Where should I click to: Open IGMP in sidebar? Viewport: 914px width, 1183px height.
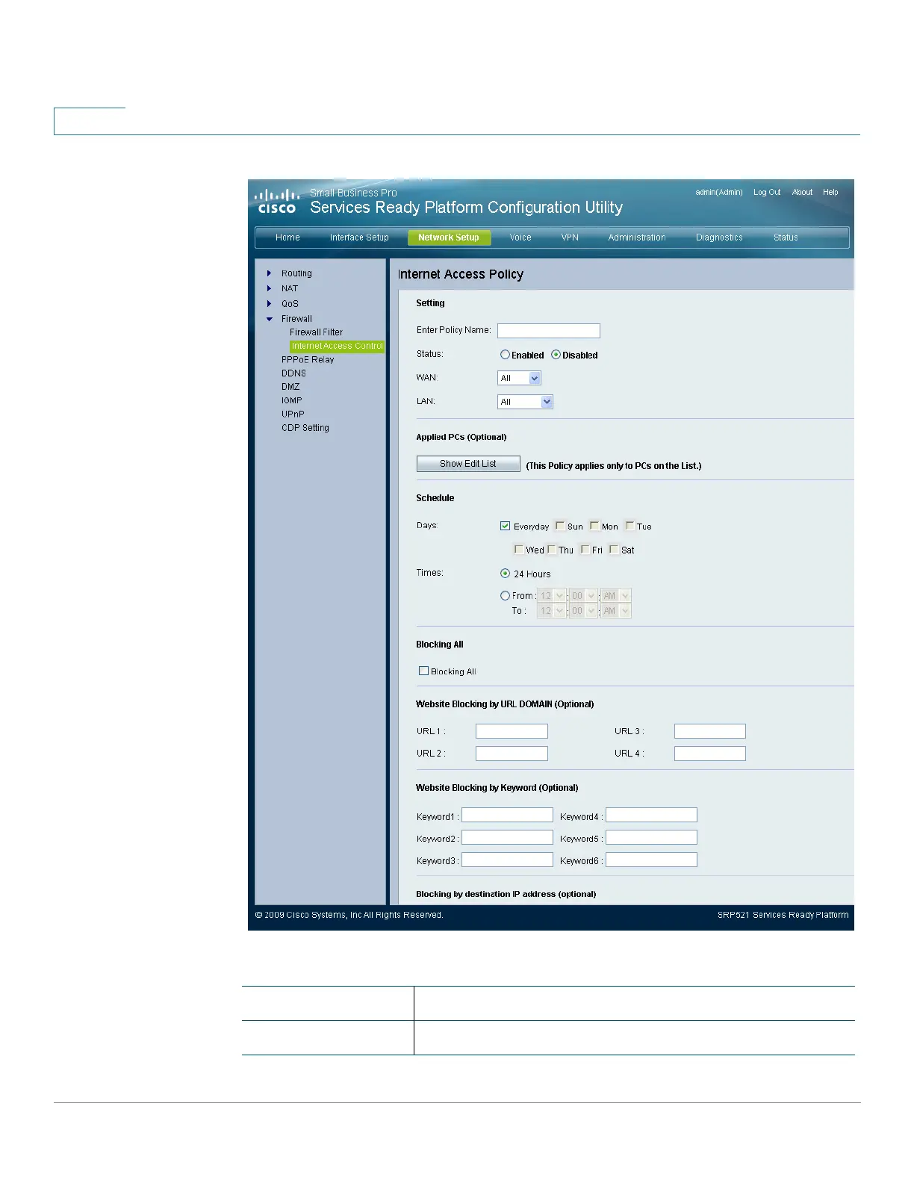292,400
